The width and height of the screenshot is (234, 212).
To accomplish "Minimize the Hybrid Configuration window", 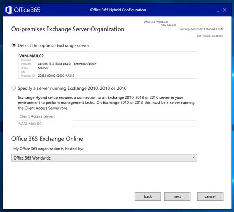I will pyautogui.click(x=218, y=10).
